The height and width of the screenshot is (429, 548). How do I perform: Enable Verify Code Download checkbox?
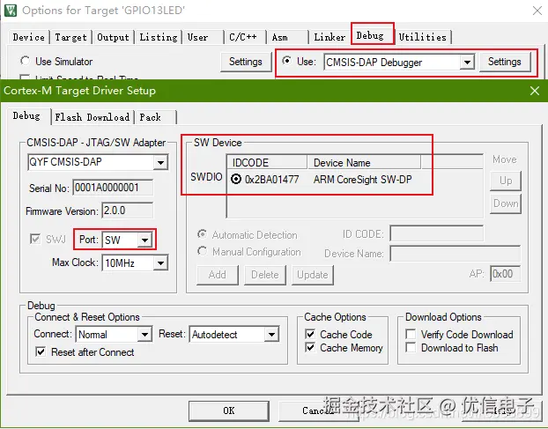point(411,334)
